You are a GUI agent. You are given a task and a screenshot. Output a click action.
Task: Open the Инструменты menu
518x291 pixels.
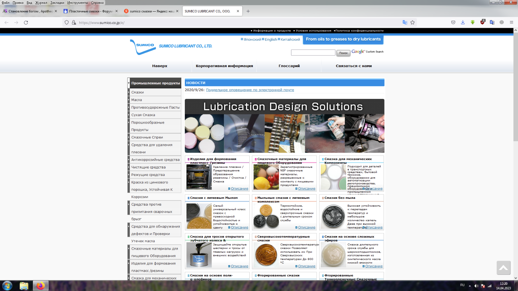78,3
